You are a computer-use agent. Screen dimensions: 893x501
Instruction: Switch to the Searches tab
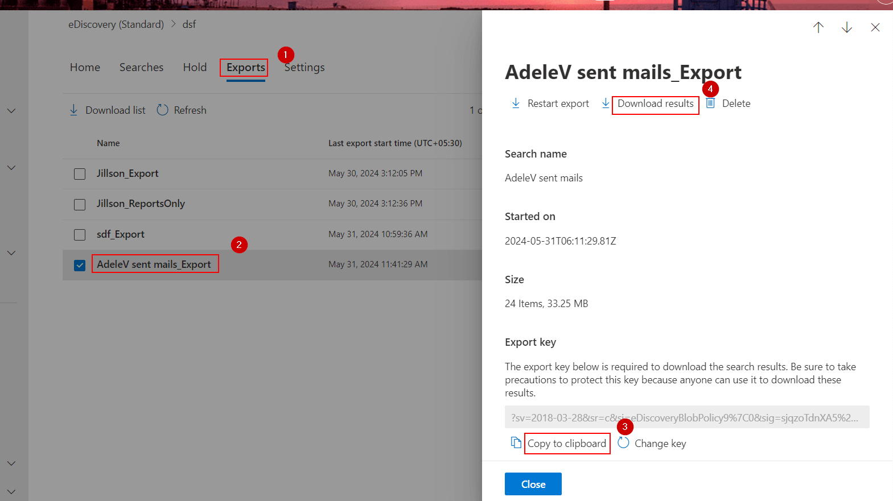[x=141, y=67]
